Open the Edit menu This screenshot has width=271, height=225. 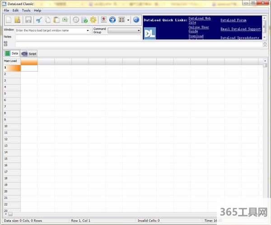(x=15, y=10)
